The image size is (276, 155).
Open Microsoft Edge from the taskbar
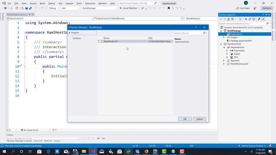(x=48, y=151)
